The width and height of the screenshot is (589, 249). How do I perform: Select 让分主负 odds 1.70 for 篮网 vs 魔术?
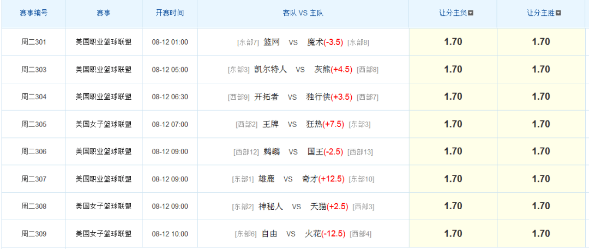tap(453, 42)
